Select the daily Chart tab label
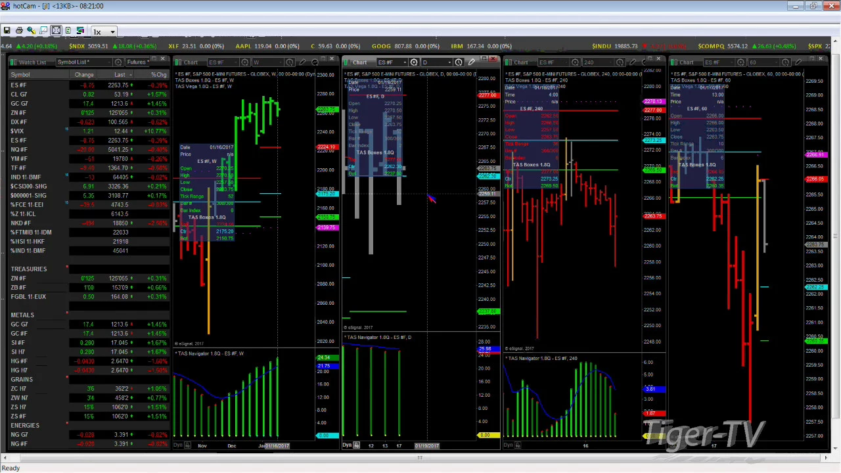The image size is (841, 473). 359,62
